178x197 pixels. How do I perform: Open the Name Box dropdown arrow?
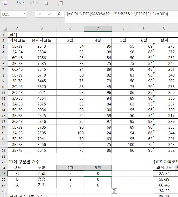(x=25, y=14)
